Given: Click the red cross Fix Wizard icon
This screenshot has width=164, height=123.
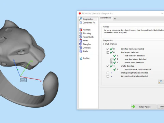Looking at the screenshot, I should (x=80, y=13).
